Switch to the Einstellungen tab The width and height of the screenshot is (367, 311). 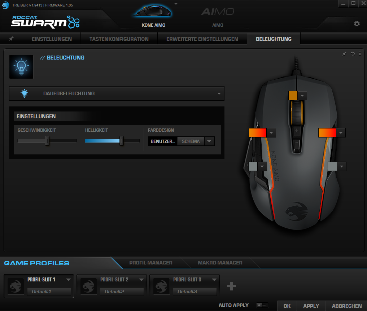click(52, 39)
